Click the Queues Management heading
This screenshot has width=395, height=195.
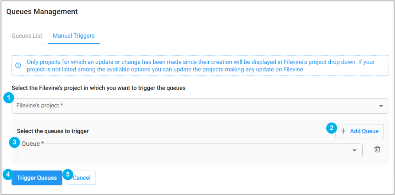(x=42, y=12)
